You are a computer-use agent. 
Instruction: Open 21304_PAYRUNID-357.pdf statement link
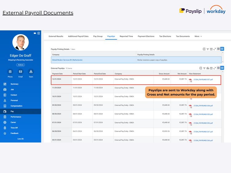click(203, 80)
